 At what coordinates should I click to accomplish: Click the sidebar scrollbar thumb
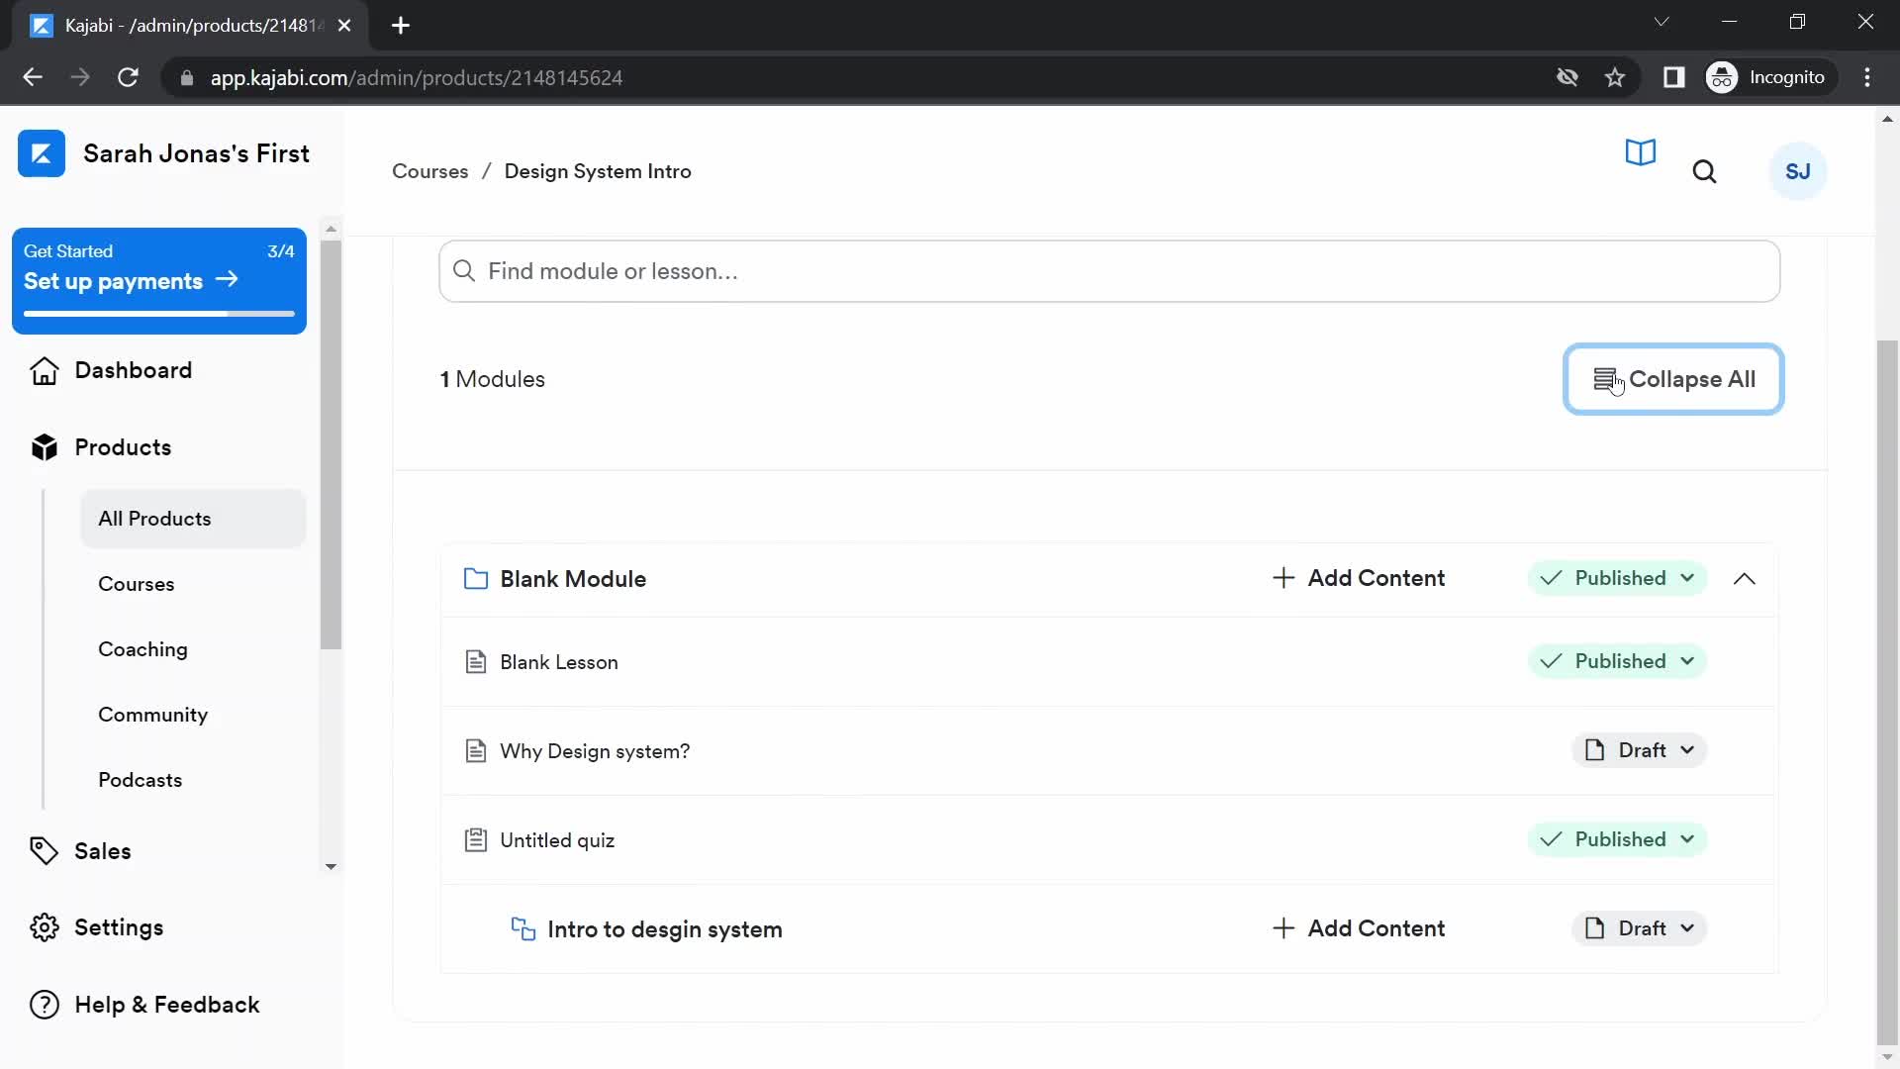click(x=331, y=444)
